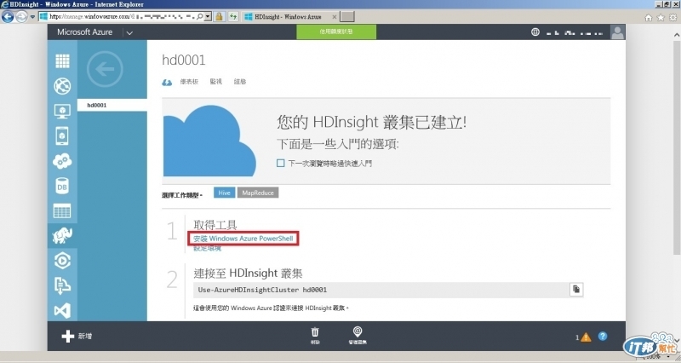Open Virtual Machines monitor icon in sidebar
681x363 pixels.
pyautogui.click(x=62, y=112)
